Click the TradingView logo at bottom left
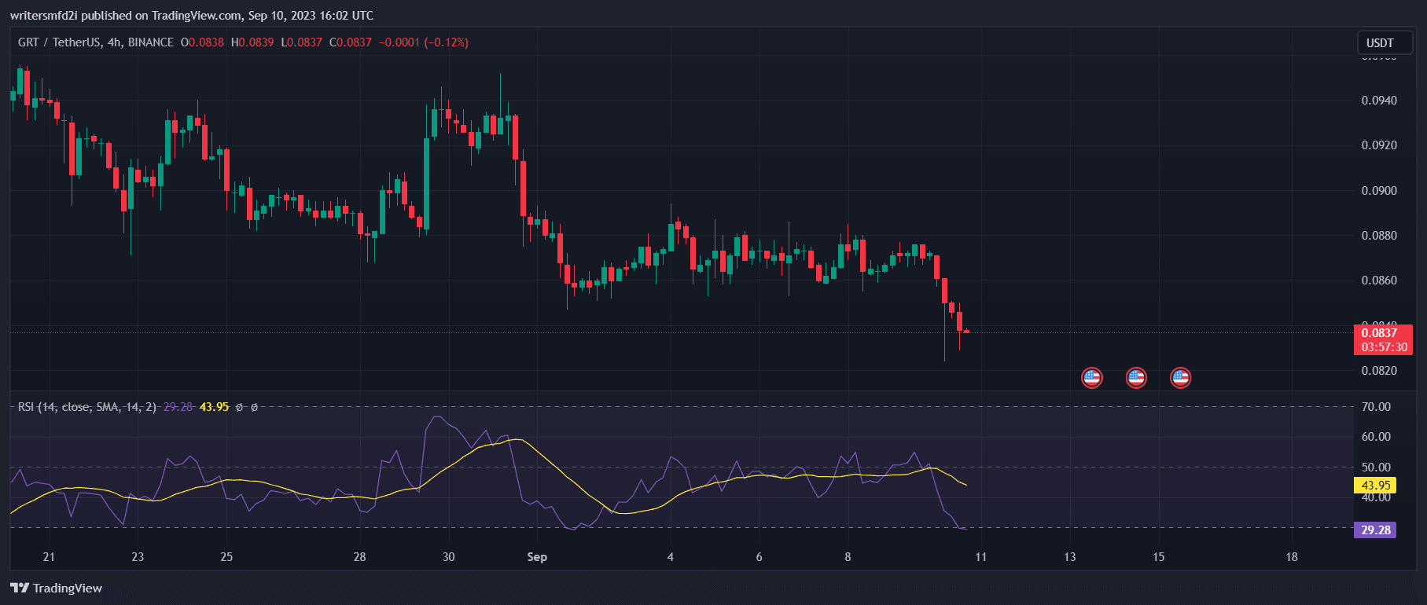Image resolution: width=1427 pixels, height=605 pixels. pyautogui.click(x=57, y=588)
